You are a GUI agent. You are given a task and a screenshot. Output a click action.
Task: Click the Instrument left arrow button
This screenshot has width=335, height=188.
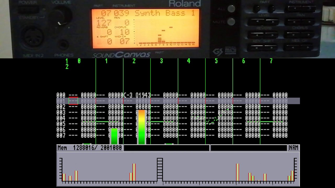point(294,9)
